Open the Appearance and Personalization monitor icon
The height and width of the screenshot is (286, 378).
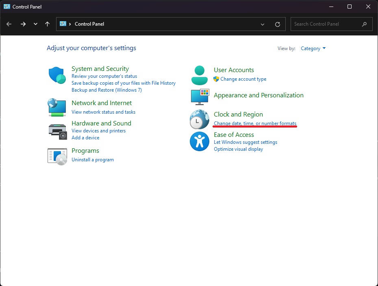[200, 96]
